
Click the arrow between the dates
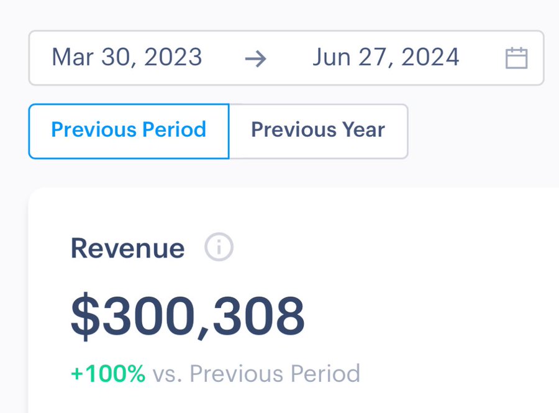tap(255, 58)
